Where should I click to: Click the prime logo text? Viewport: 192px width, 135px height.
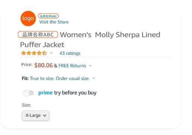coord(45,93)
